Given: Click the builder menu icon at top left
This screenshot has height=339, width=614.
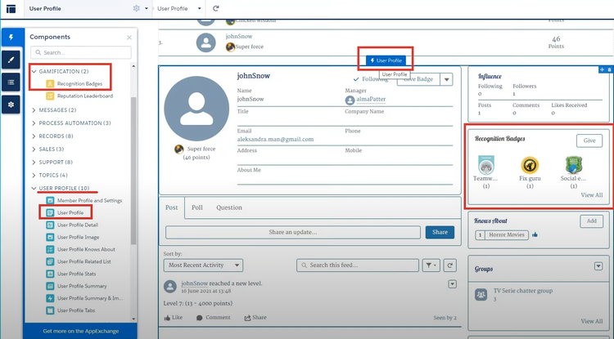Looking at the screenshot, I should pos(11,9).
